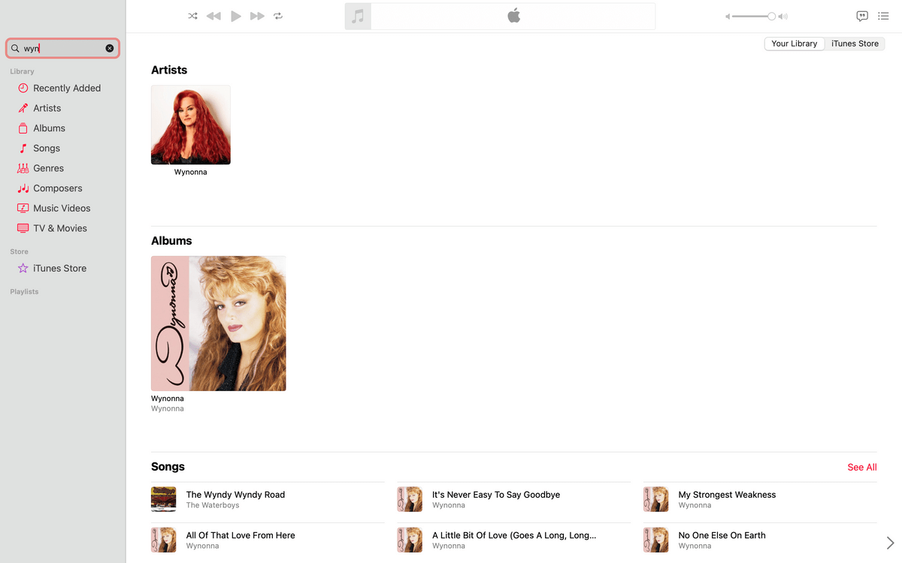This screenshot has width=902, height=563.
Task: Switch to Your Library tab
Action: tap(795, 44)
